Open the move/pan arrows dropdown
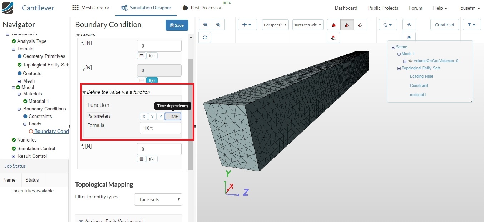Image resolution: width=484 pixels, height=222 pixels. click(x=247, y=25)
